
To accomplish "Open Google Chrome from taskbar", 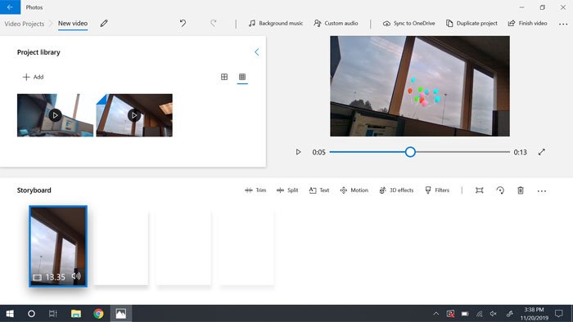I will coord(98,314).
